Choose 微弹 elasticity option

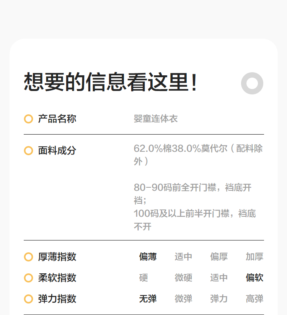pyautogui.click(x=183, y=299)
